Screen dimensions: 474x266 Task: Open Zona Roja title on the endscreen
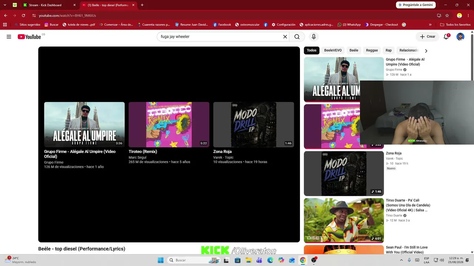222,151
